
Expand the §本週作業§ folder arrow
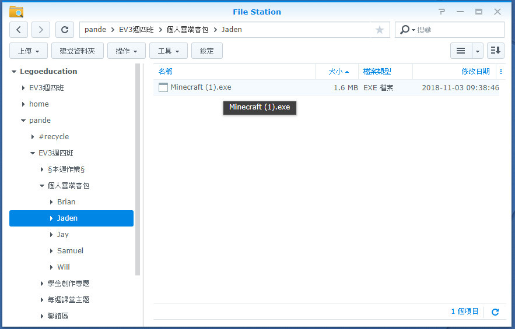pyautogui.click(x=42, y=169)
